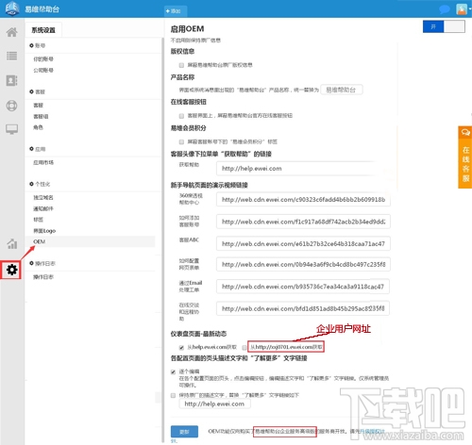Uncheck the 逐个编辑 checkbox

(173, 371)
